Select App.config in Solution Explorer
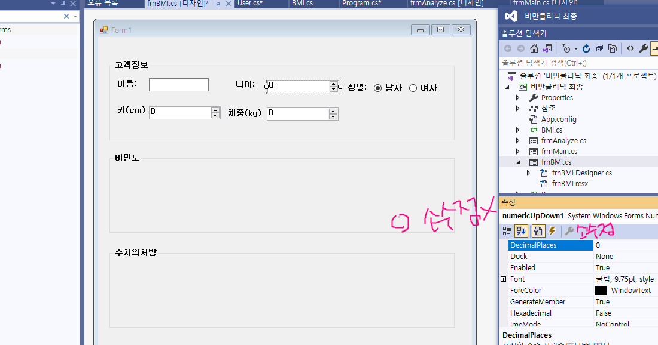658x345 pixels. click(x=559, y=119)
